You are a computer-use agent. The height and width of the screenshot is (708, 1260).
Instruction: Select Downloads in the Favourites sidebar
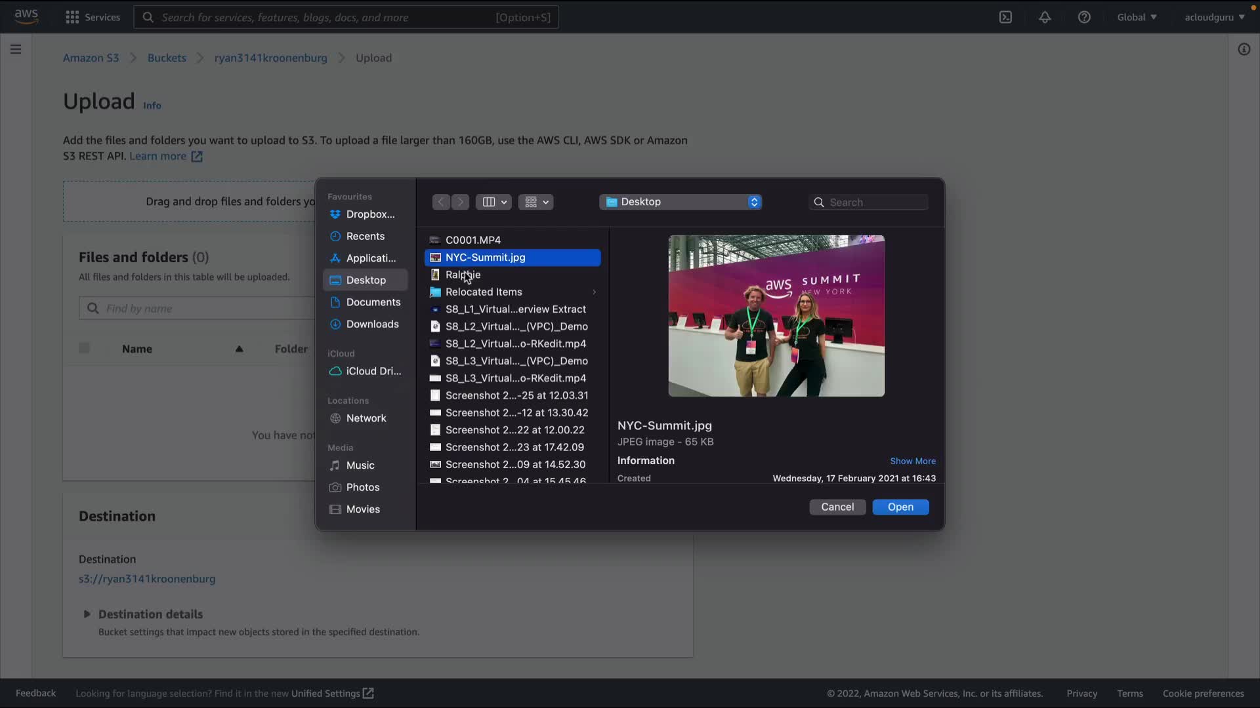click(x=372, y=324)
